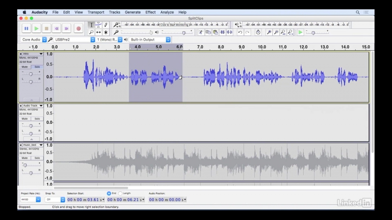
Task: Click the Selection Start time field
Action: point(86,199)
